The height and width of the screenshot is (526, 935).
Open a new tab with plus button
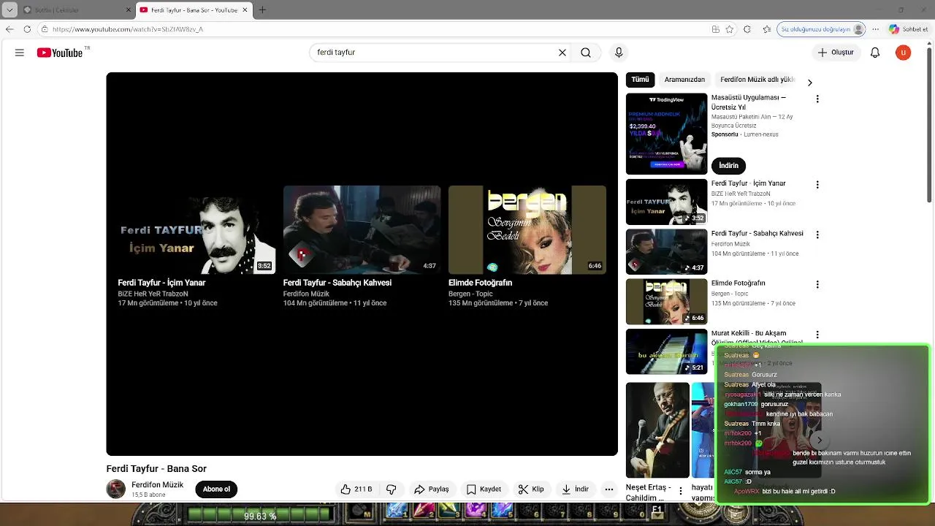tap(262, 9)
